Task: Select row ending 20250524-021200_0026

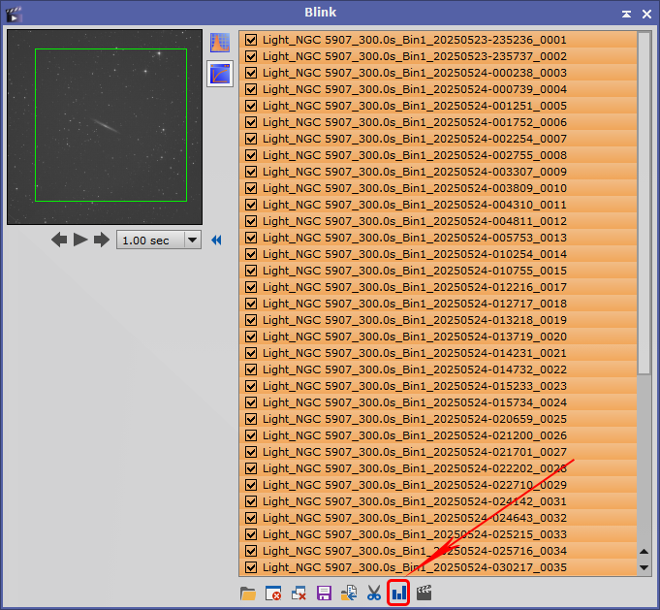Action: [x=438, y=435]
